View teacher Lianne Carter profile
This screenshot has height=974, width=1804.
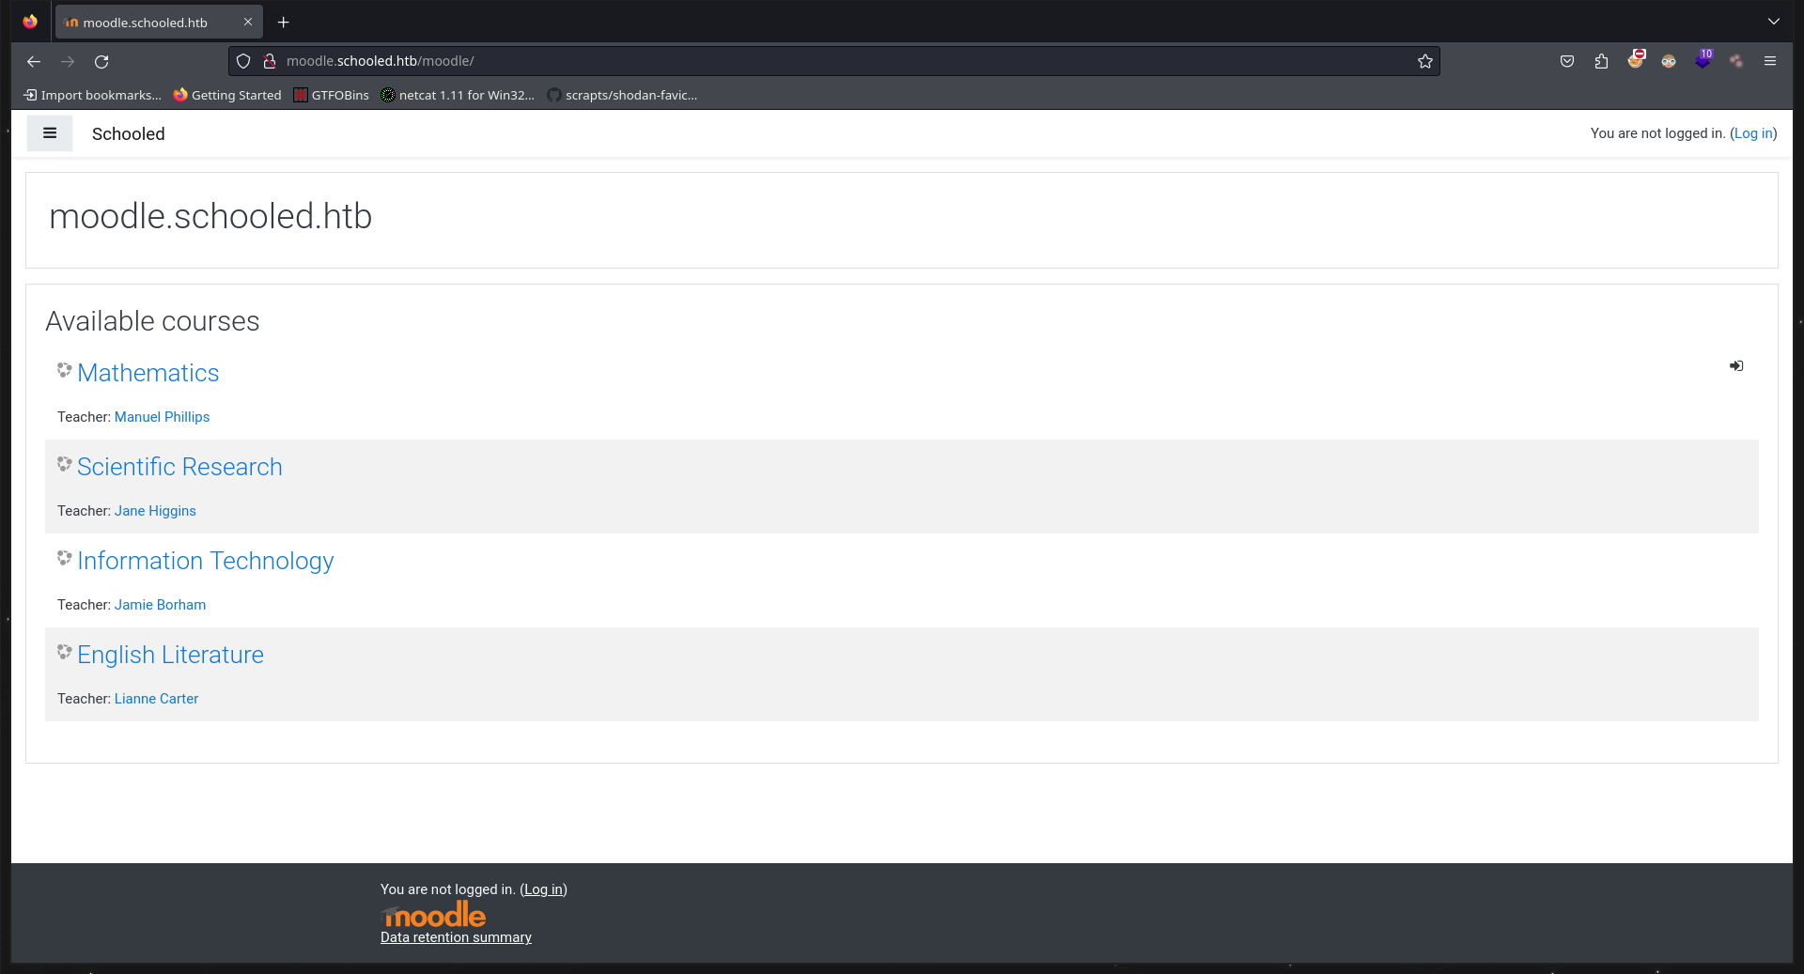tap(156, 699)
